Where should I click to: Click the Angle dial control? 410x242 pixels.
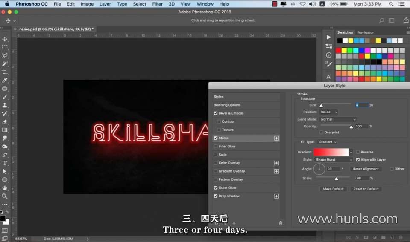(319, 169)
